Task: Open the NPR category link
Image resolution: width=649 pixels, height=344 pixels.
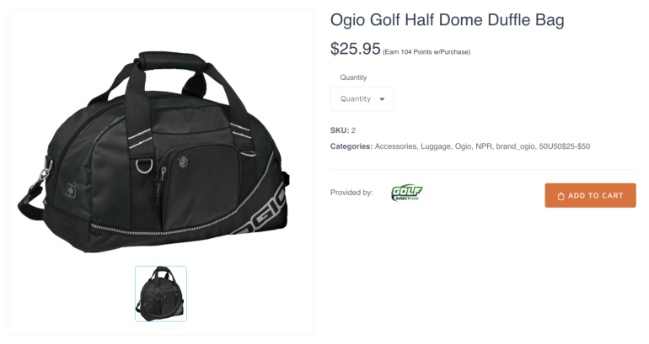Action: [x=484, y=146]
